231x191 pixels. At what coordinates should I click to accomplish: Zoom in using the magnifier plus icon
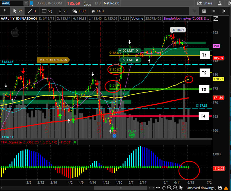[x=169, y=188]
